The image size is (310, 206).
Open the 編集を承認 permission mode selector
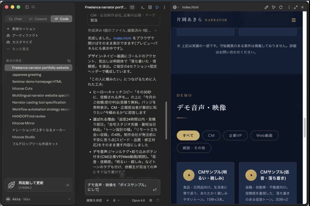[94, 200]
